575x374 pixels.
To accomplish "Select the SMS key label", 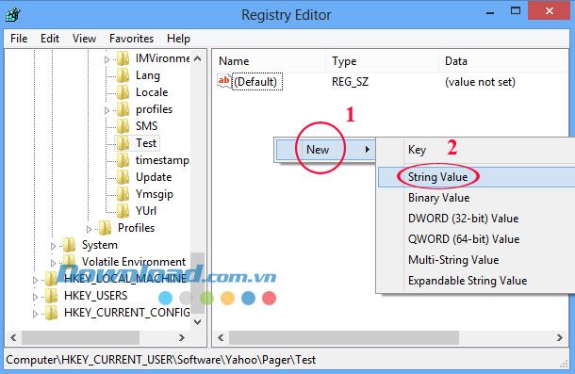I will (146, 126).
